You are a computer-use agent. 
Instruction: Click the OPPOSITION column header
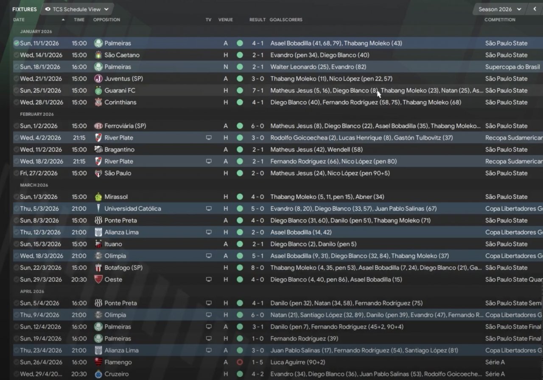tap(106, 20)
